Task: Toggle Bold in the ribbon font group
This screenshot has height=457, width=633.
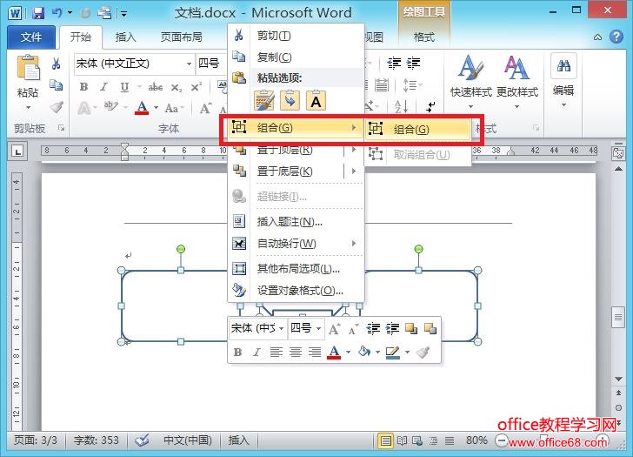Action: coord(84,87)
